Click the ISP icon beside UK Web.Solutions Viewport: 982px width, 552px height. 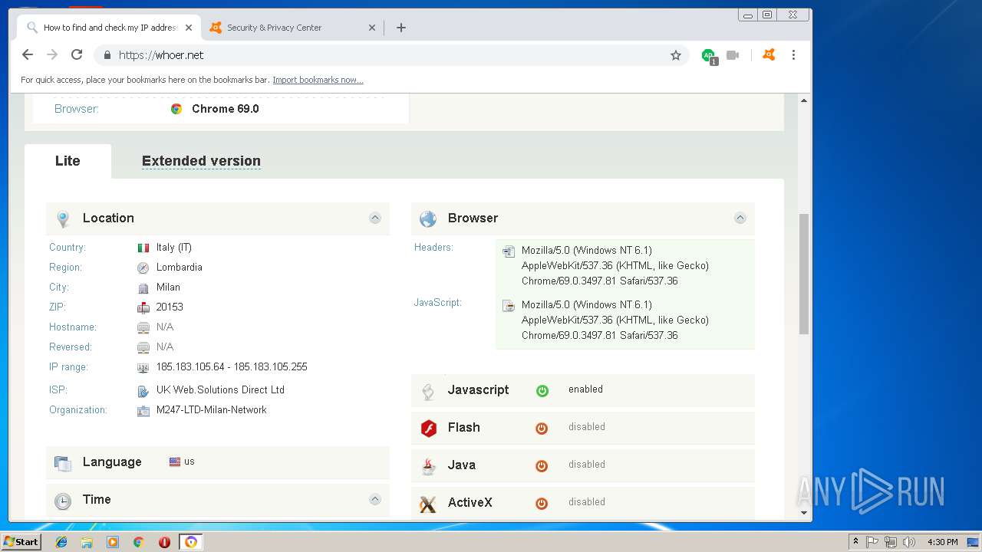click(143, 391)
